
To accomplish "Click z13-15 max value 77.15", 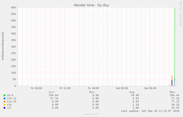I will (175, 102).
